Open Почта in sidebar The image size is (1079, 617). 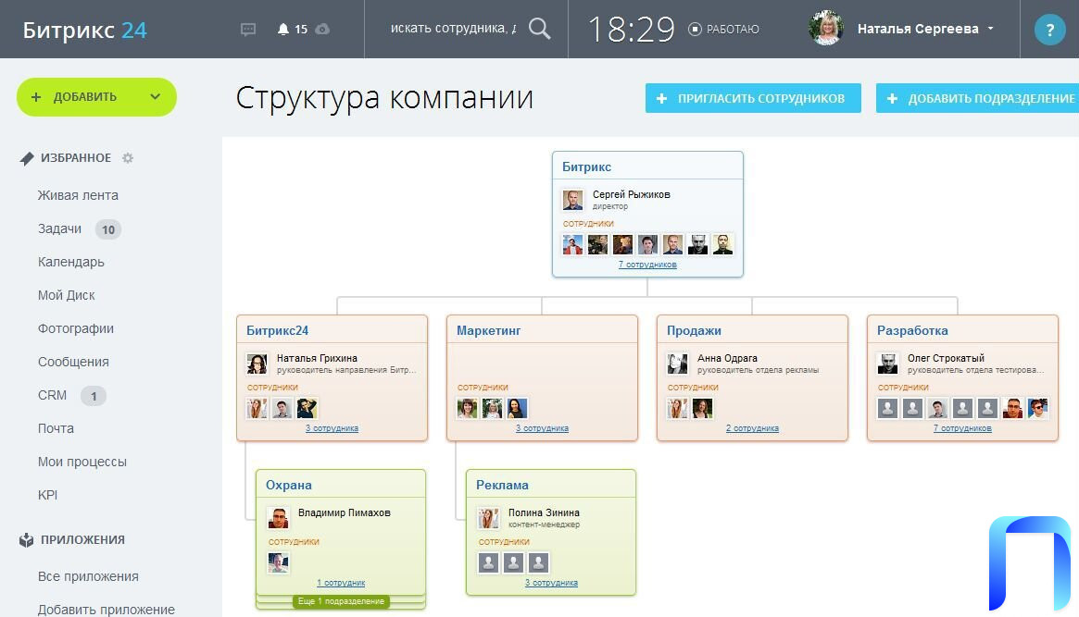56,428
